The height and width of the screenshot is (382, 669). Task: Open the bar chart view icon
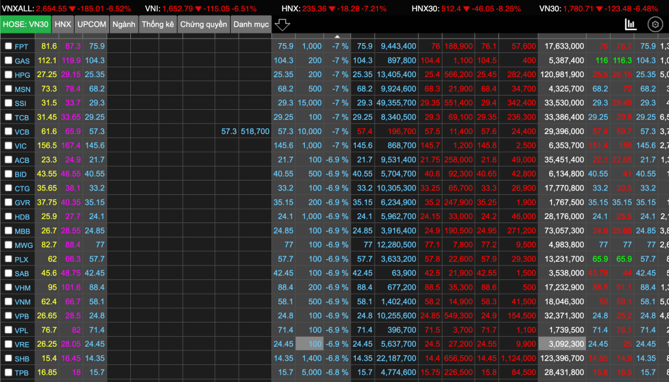pos(630,25)
